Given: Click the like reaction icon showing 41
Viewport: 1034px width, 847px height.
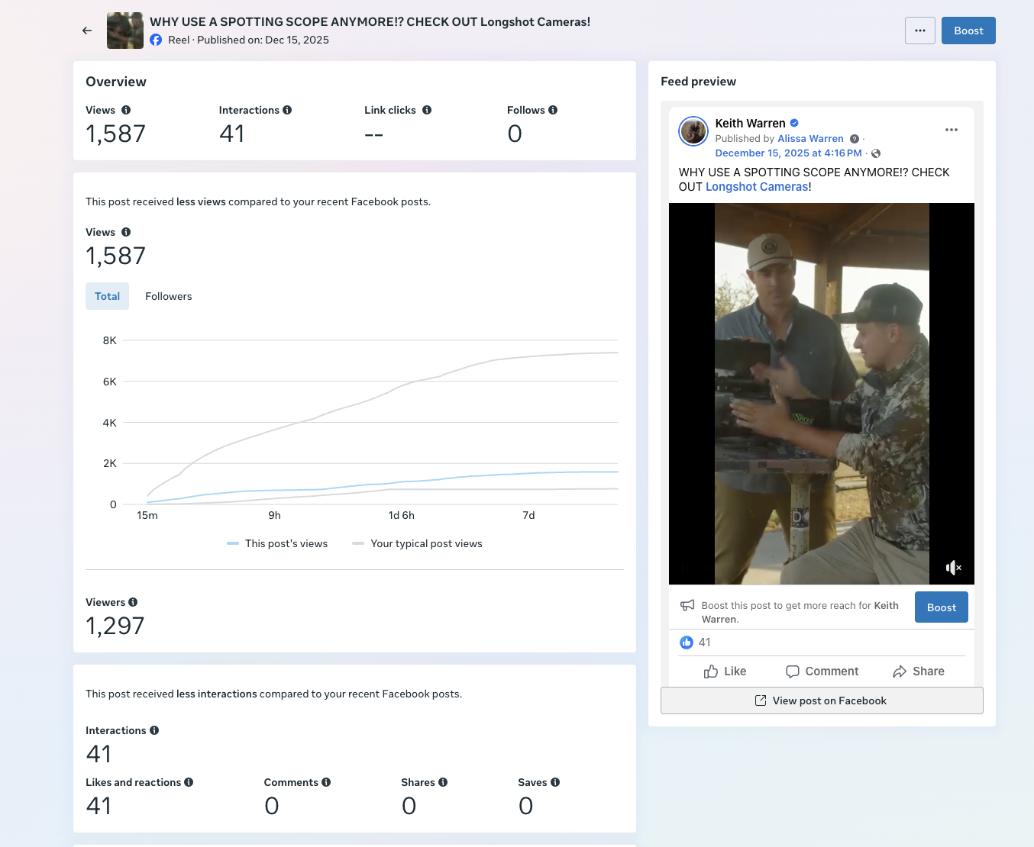Looking at the screenshot, I should 687,642.
